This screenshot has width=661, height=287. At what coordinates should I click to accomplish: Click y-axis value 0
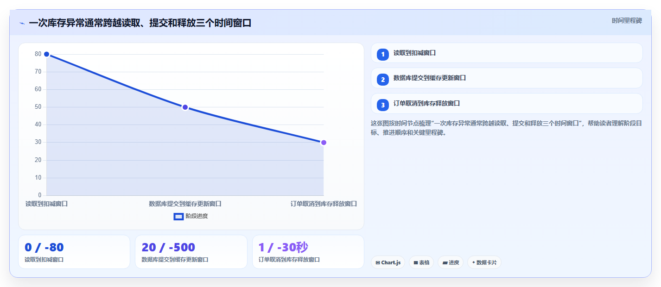[x=39, y=195]
